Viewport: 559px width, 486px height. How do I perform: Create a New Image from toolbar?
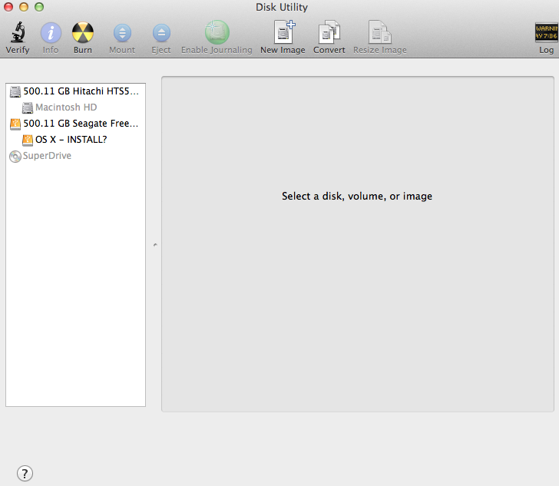point(284,31)
